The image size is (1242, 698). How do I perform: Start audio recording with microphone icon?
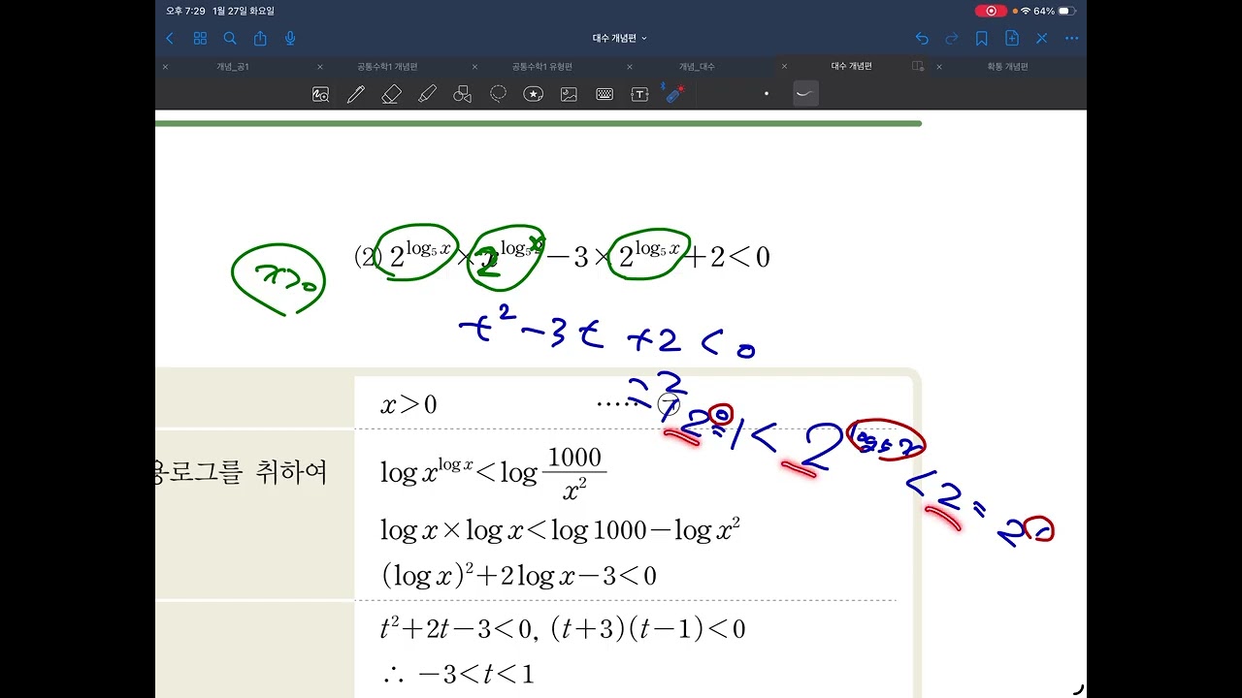point(290,39)
